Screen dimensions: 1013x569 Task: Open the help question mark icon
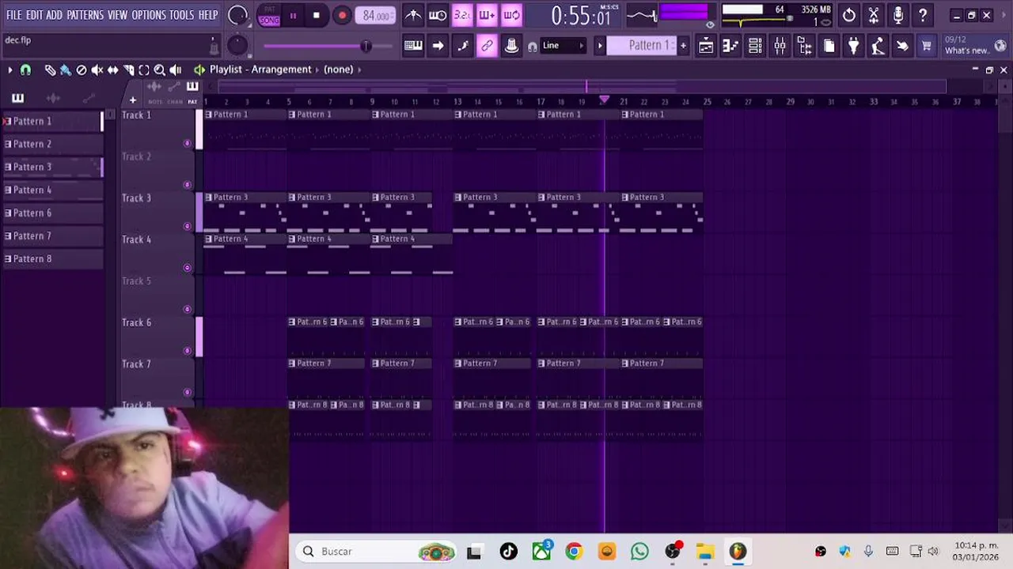(923, 15)
